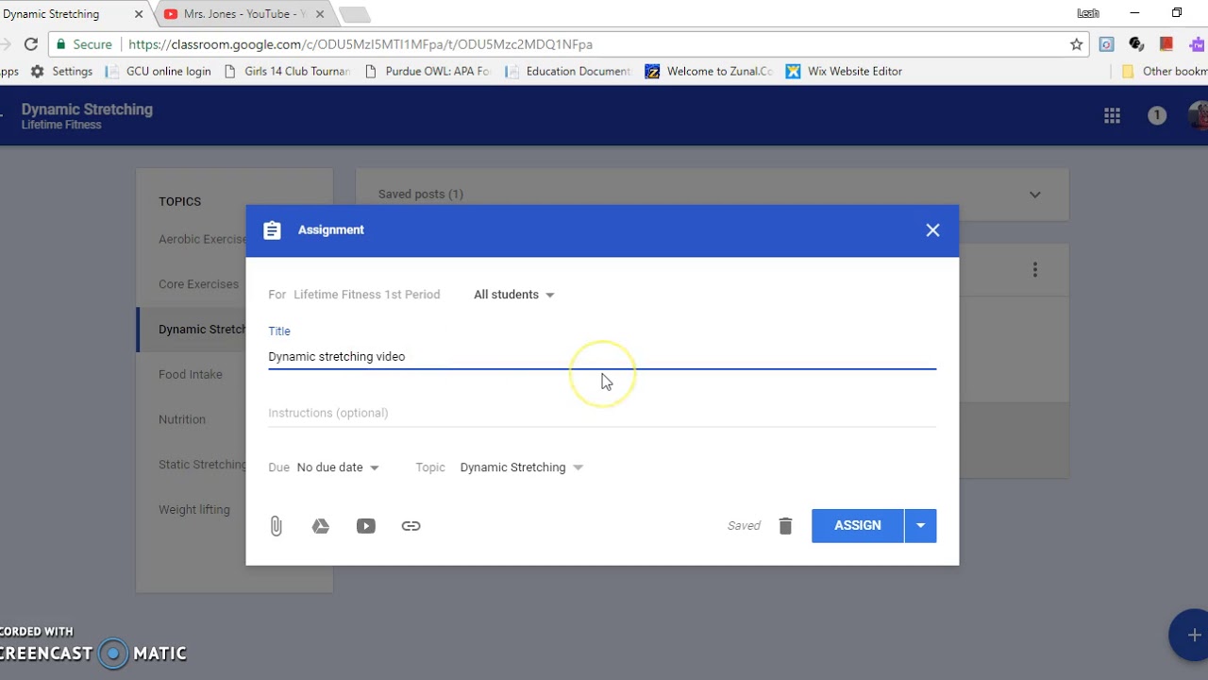Insert a link with the link icon
This screenshot has height=680, width=1208.
pyautogui.click(x=411, y=526)
